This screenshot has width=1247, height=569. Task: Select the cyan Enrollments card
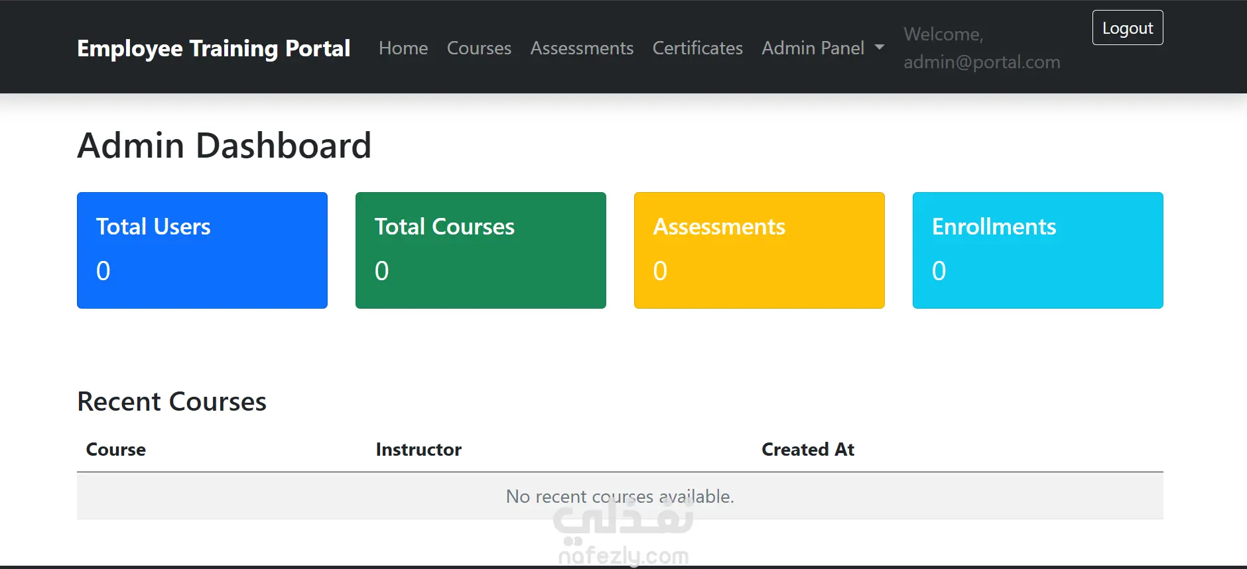tap(1038, 250)
